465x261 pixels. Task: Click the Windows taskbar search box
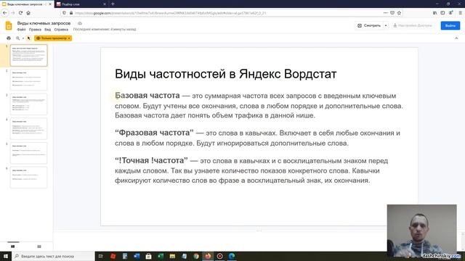[x=53, y=256]
